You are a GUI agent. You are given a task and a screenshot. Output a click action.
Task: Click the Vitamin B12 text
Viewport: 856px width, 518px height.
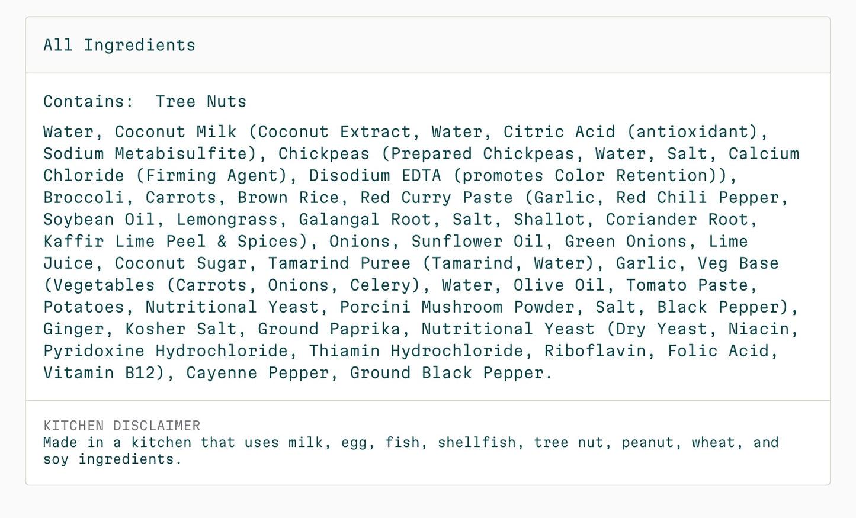pos(99,372)
